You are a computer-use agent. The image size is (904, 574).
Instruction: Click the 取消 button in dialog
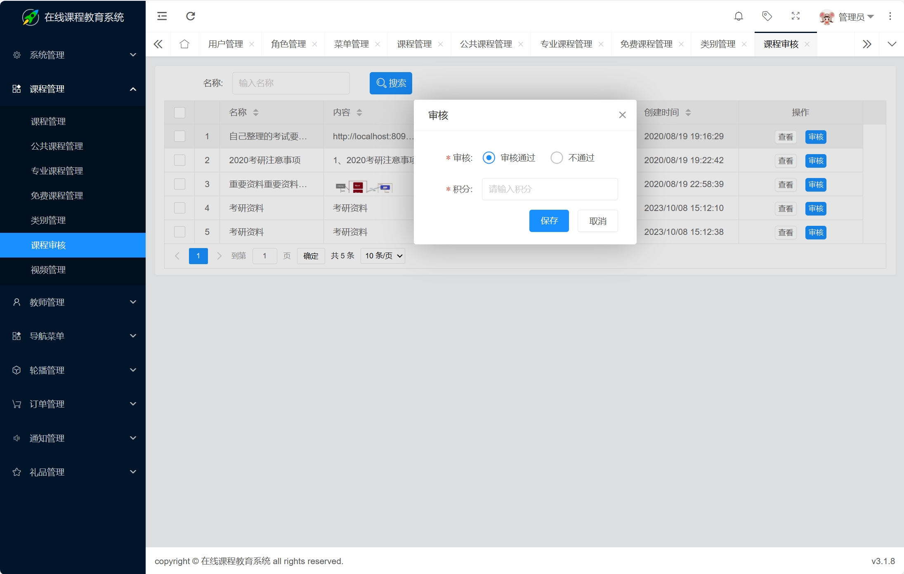tap(597, 221)
